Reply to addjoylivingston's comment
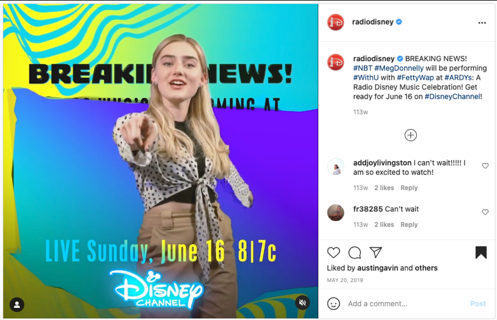Viewport: 497px width, 320px height. pos(409,188)
